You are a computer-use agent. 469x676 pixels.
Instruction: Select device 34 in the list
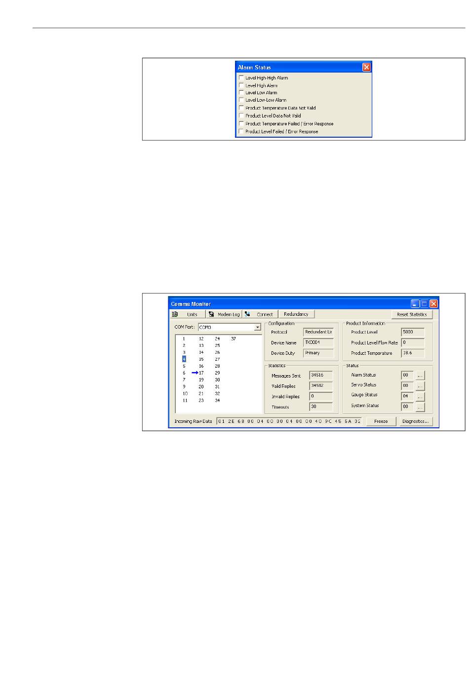(x=217, y=401)
